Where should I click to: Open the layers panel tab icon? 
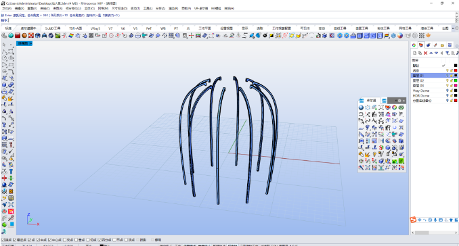[421, 45]
